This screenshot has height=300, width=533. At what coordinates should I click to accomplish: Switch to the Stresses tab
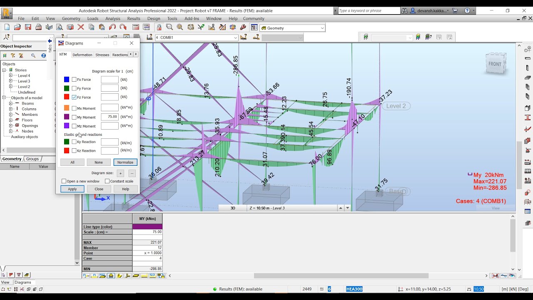click(102, 55)
